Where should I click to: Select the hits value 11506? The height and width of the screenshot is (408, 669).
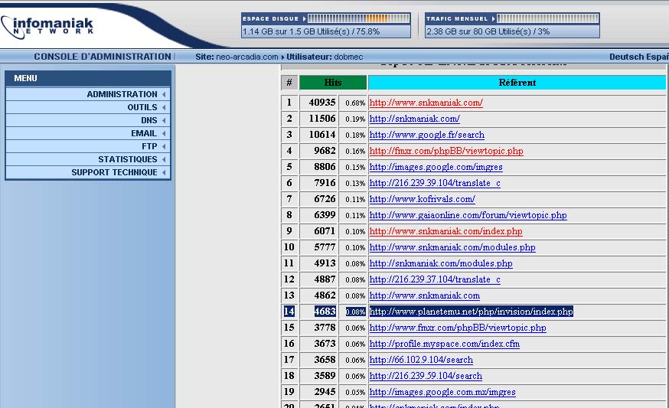(322, 119)
